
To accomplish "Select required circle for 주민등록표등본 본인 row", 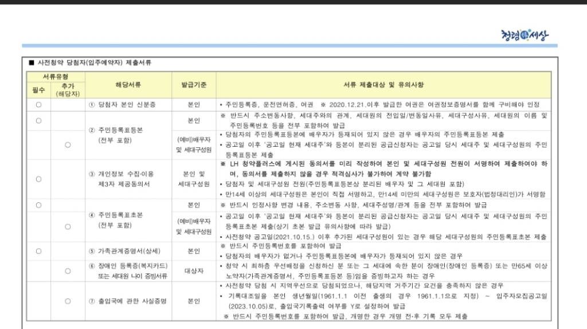I will pos(38,121).
